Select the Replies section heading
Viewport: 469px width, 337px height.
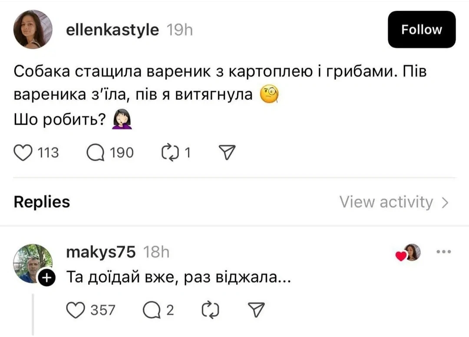click(42, 202)
